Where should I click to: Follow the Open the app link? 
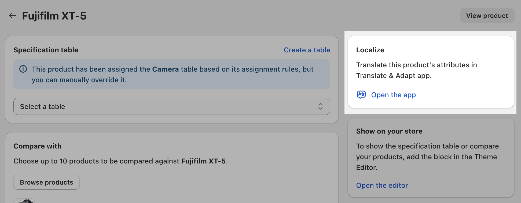[393, 95]
